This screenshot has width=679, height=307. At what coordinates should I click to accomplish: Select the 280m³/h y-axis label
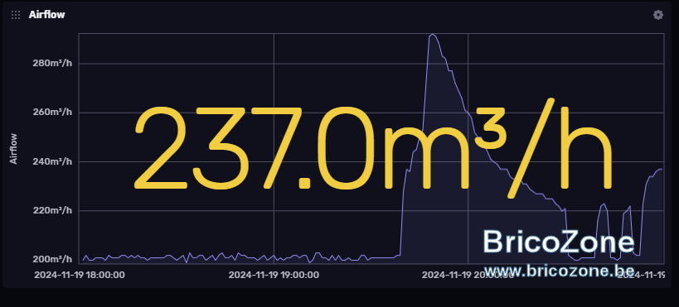(x=52, y=64)
